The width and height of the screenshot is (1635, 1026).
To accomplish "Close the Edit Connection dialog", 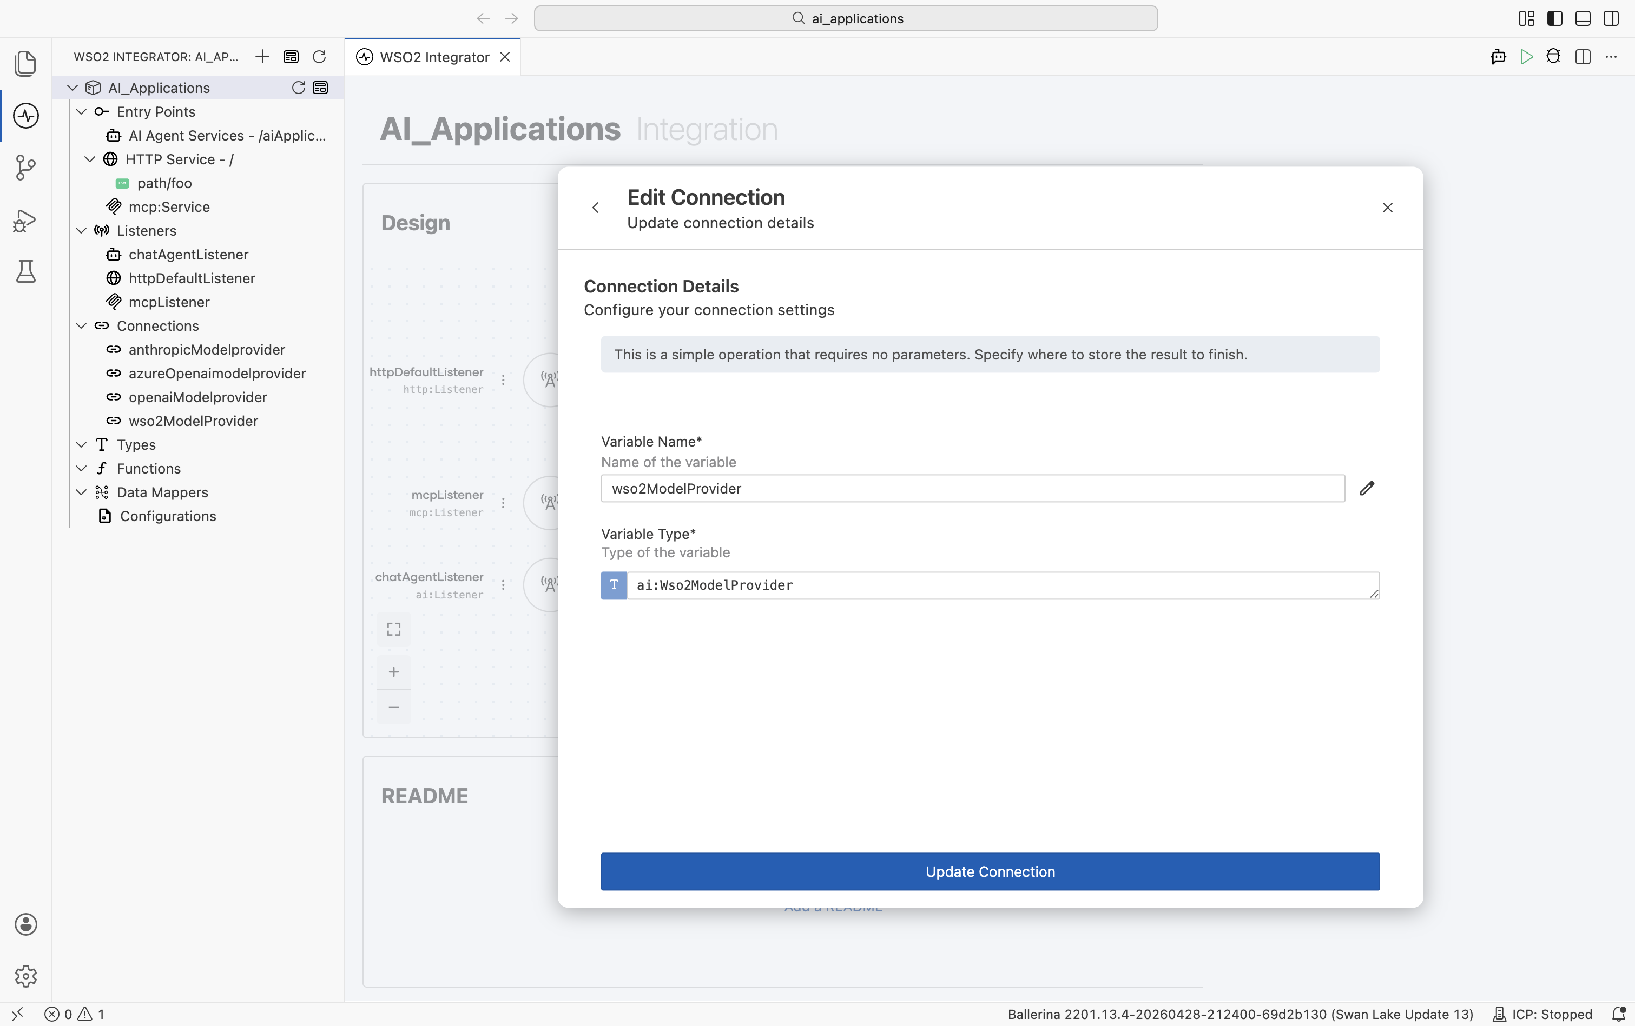I will pyautogui.click(x=1387, y=208).
